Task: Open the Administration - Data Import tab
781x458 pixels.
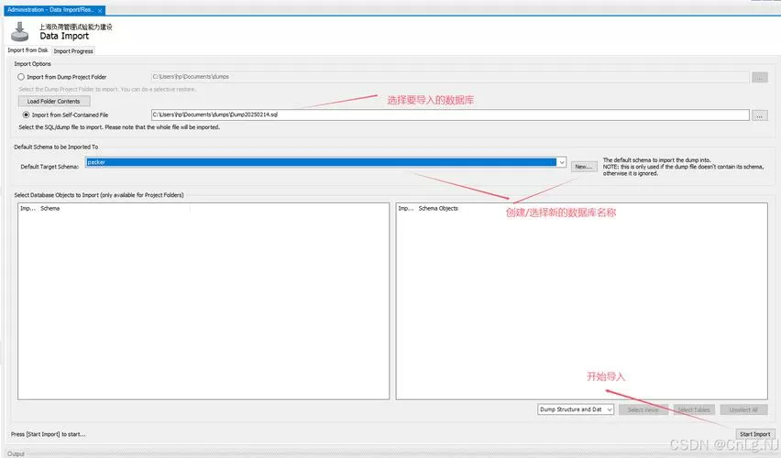Action: [x=50, y=10]
